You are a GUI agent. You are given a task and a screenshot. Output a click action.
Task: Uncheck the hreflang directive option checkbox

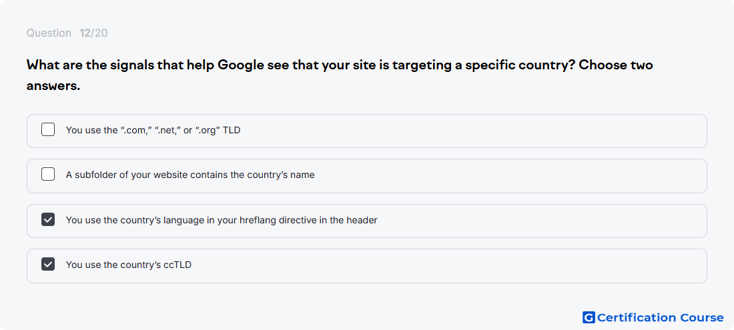click(x=48, y=219)
